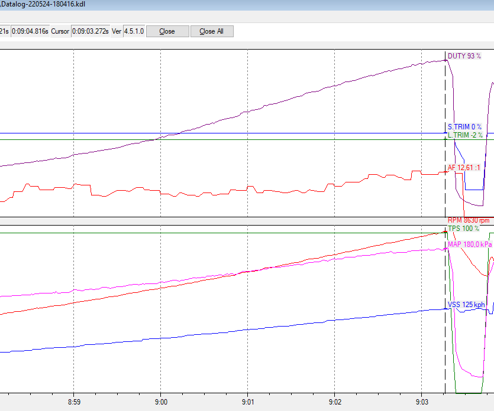Screen dimensions: 494x411
Task: Click the MAP 180,0 kPa label
Action: [470, 244]
